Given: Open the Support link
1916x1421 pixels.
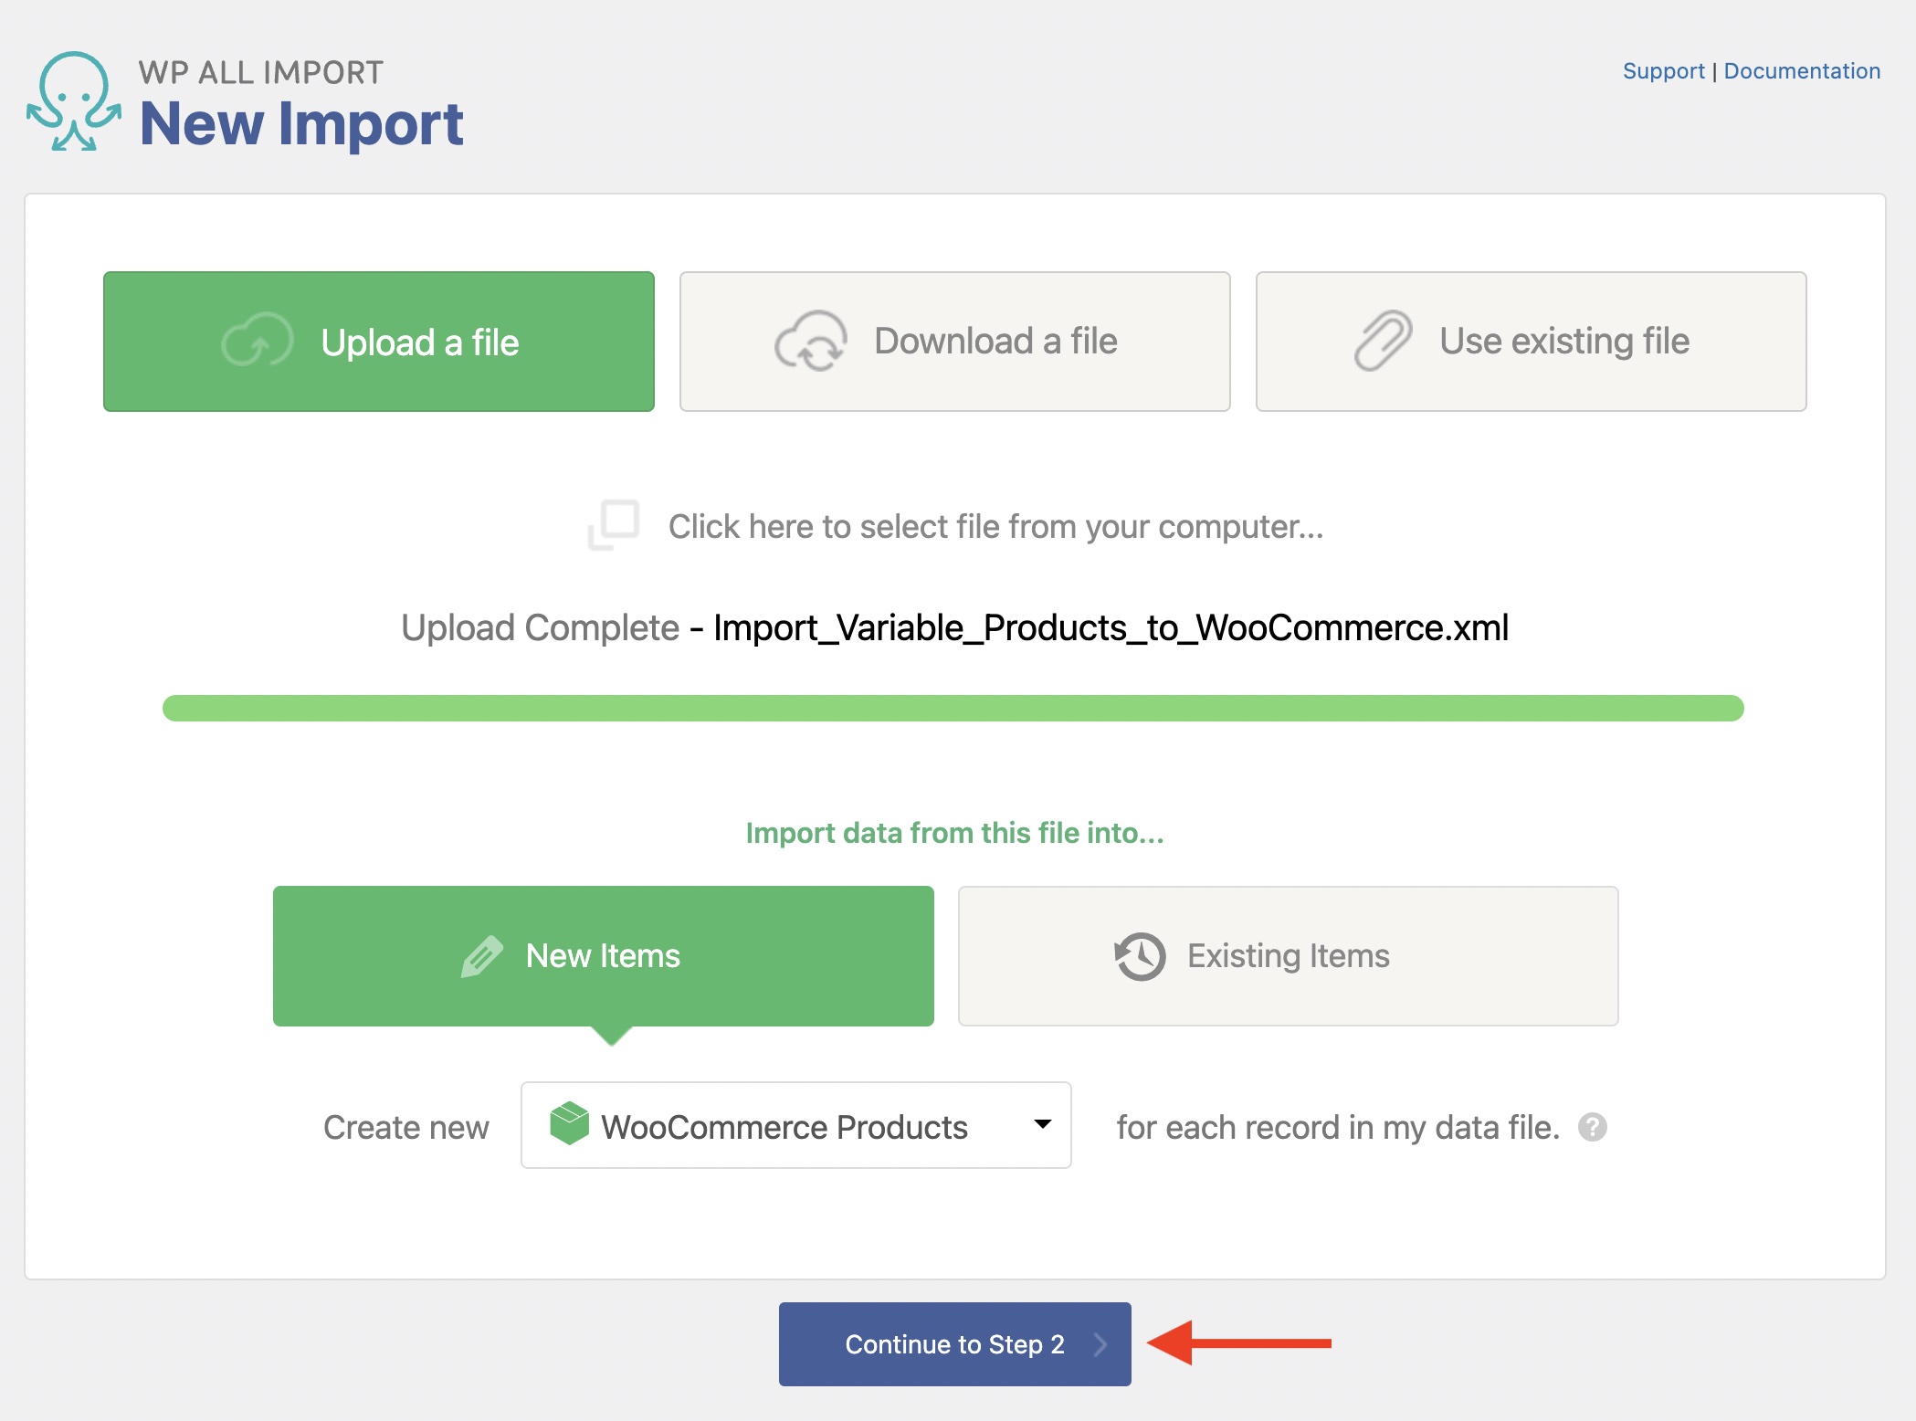Looking at the screenshot, I should point(1663,71).
